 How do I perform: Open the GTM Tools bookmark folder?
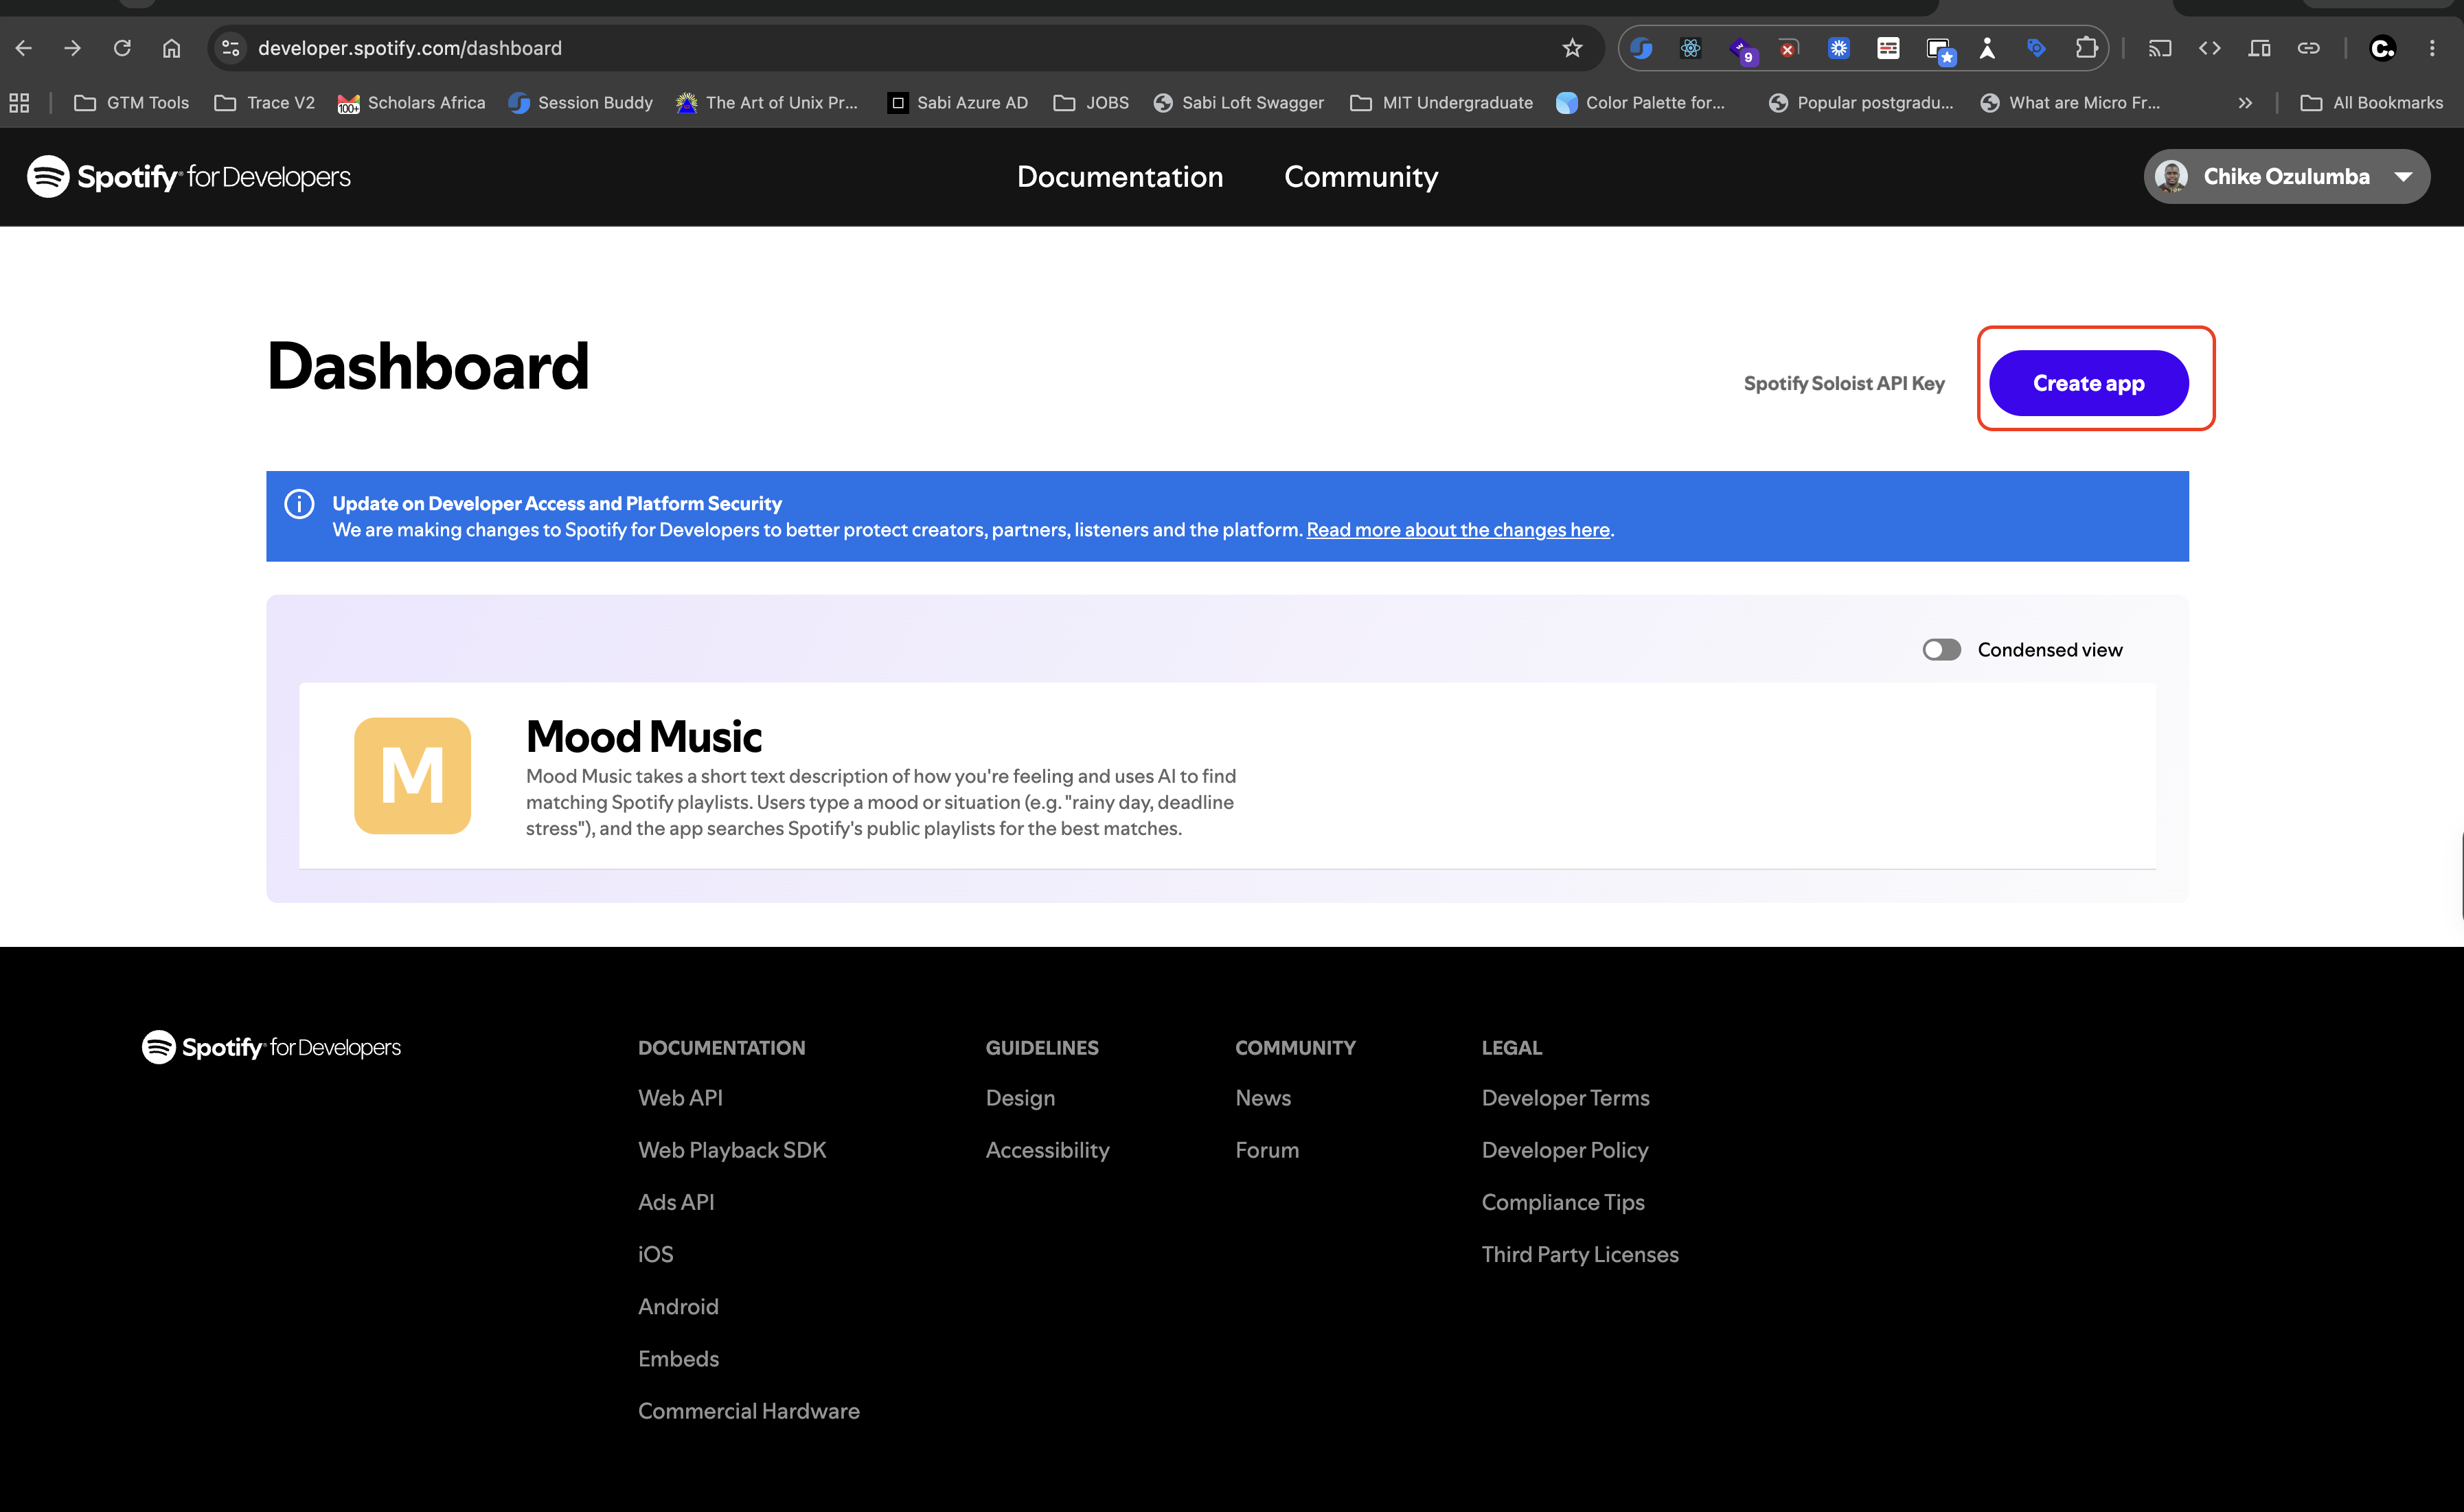point(131,103)
